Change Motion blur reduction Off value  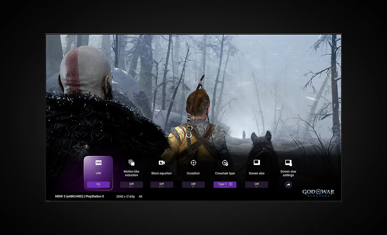coord(131,184)
